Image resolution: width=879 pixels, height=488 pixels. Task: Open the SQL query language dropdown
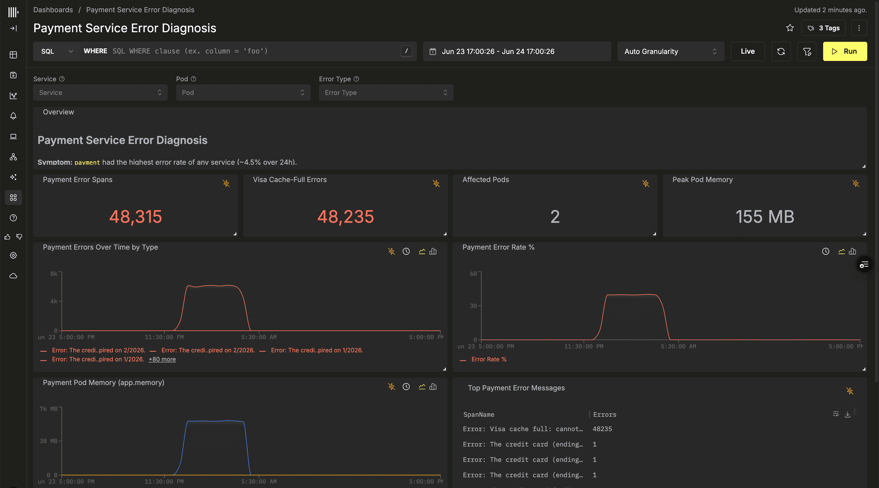57,51
